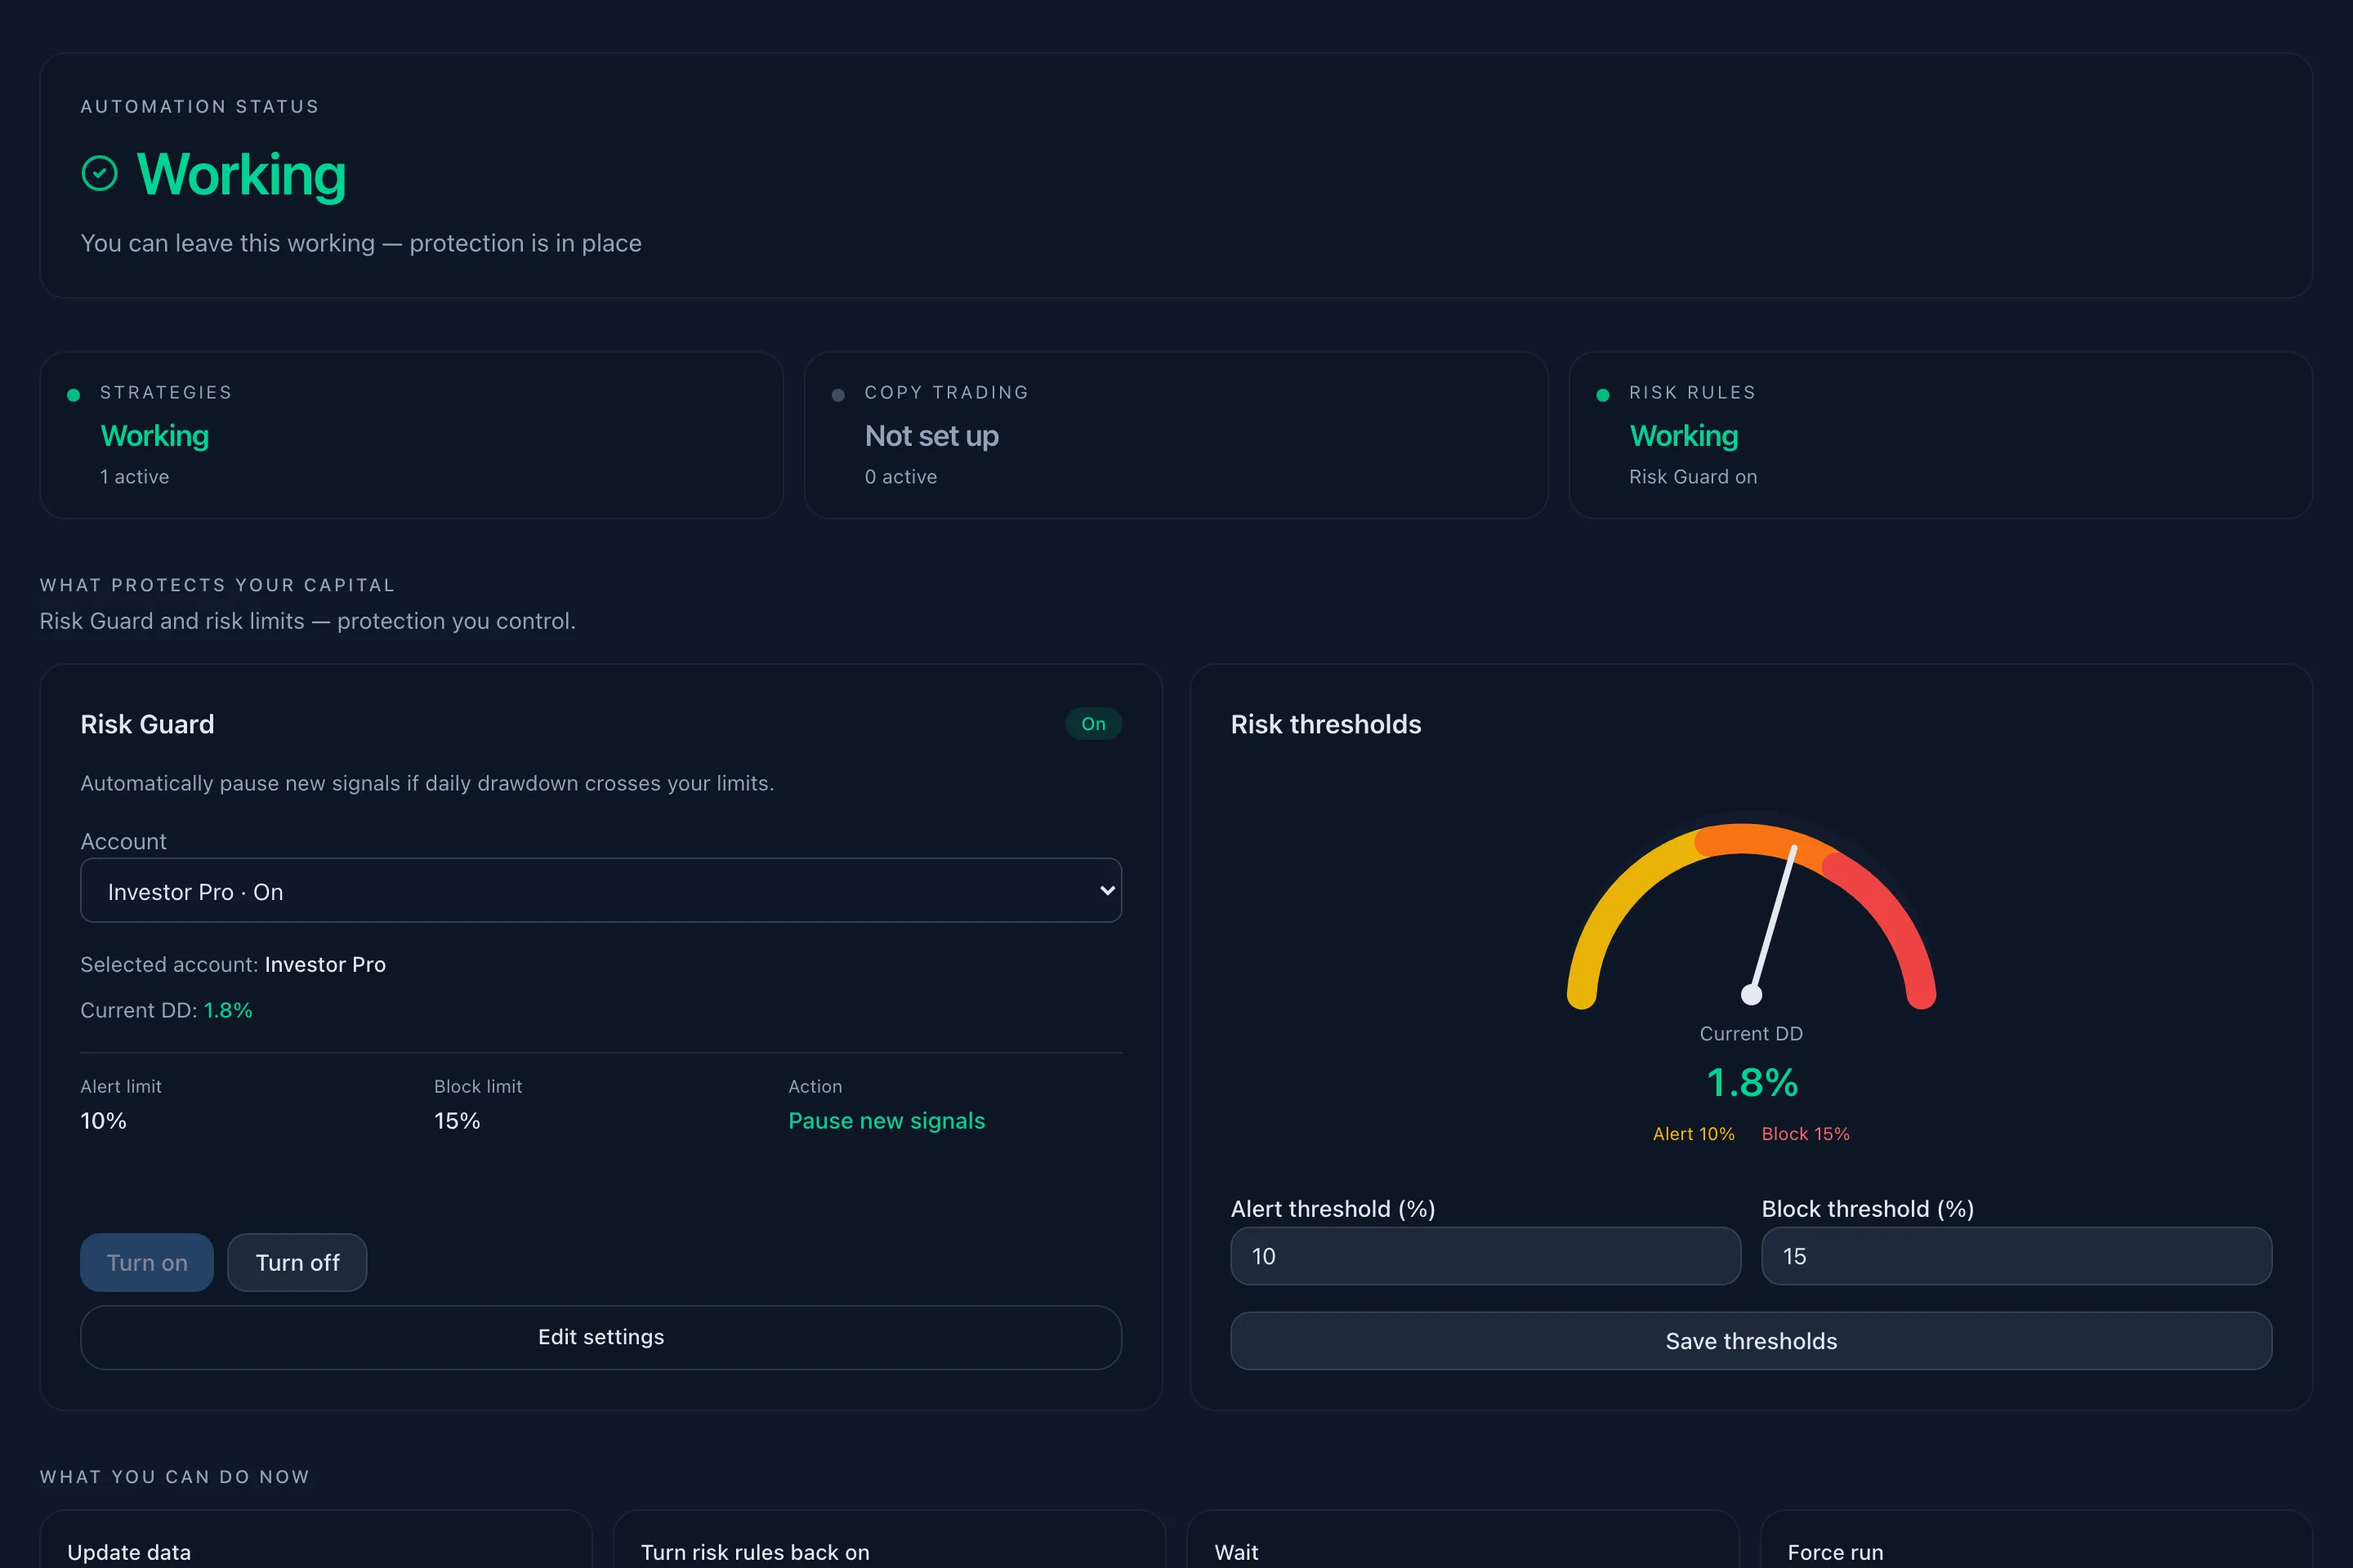The width and height of the screenshot is (2353, 1568).
Task: Open the Risk Rules status card
Action: click(x=1940, y=435)
